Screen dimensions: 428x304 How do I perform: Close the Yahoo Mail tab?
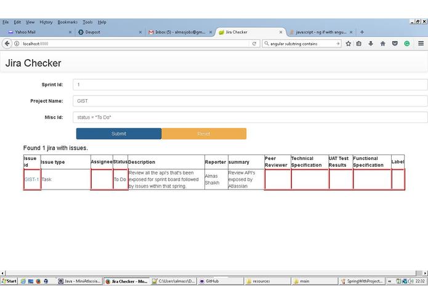point(70,32)
